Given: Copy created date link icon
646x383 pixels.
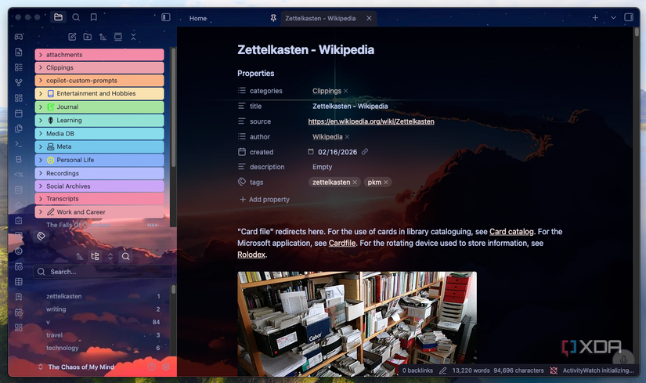Looking at the screenshot, I should [365, 152].
